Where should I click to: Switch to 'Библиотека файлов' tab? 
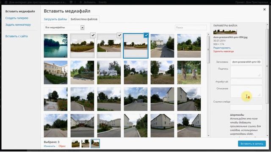[x=84, y=19]
